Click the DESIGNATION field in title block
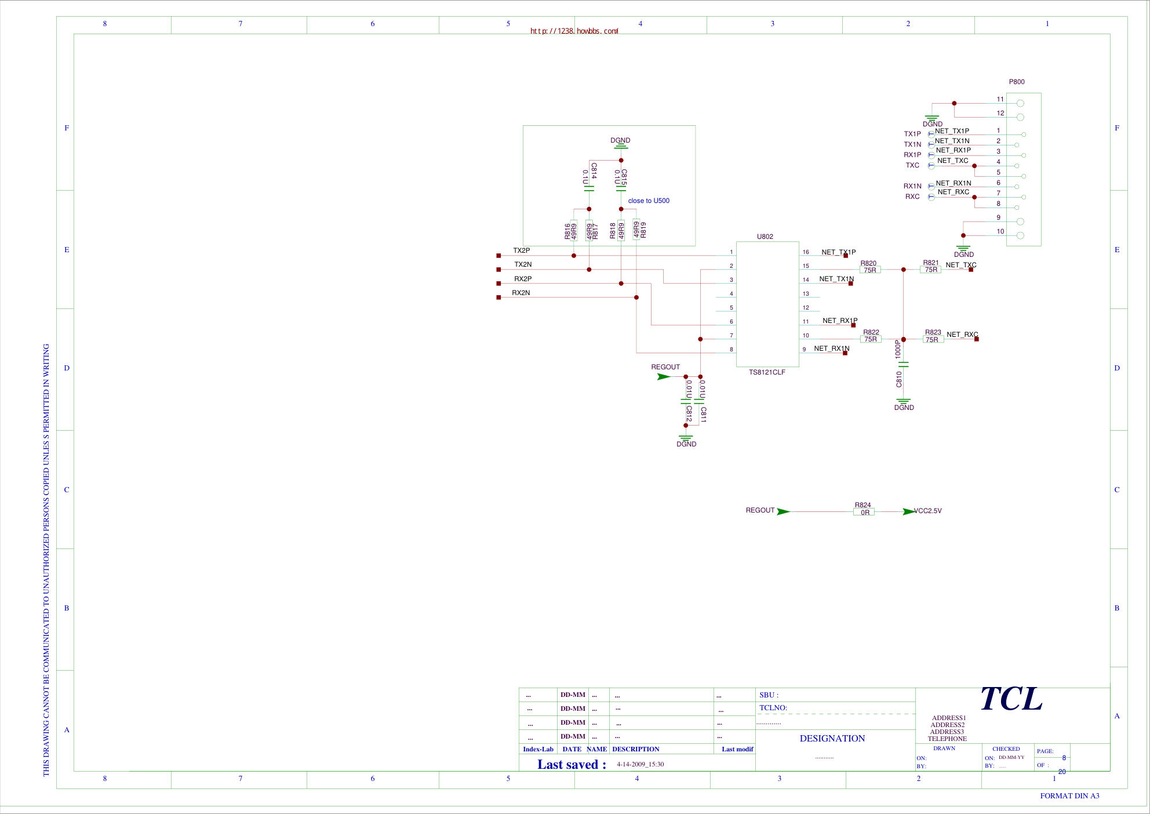The image size is (1150, 814). (x=832, y=738)
